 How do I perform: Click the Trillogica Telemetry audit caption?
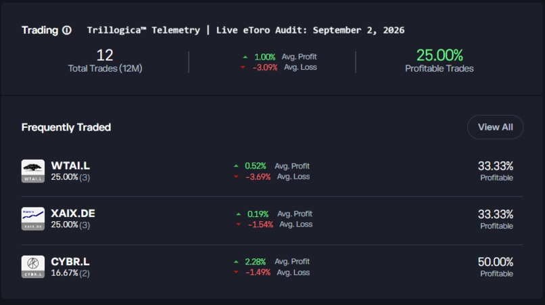point(245,30)
